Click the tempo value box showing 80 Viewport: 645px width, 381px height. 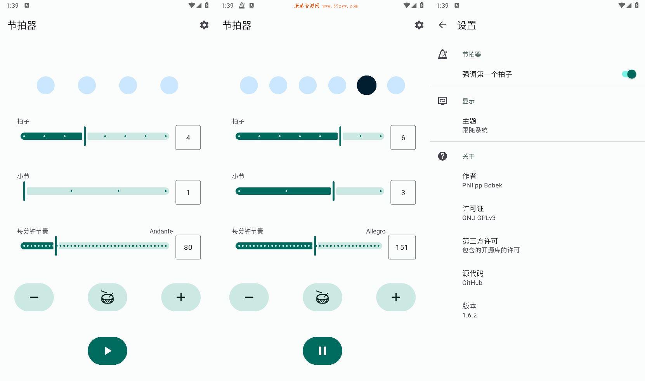pos(188,247)
